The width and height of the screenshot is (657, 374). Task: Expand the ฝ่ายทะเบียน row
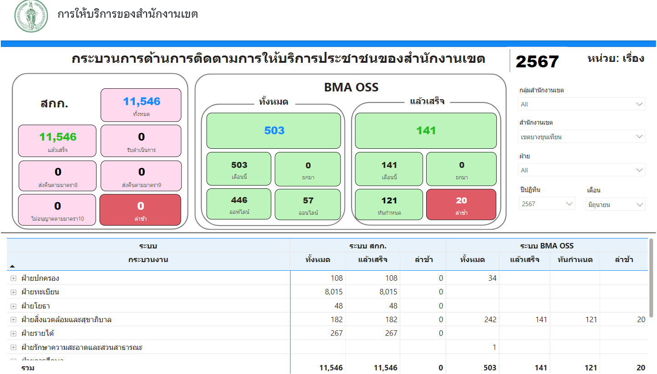pos(13,292)
